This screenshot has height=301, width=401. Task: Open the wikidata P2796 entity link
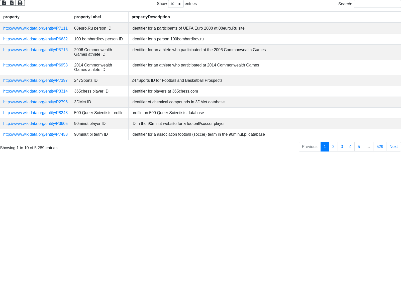click(x=35, y=102)
